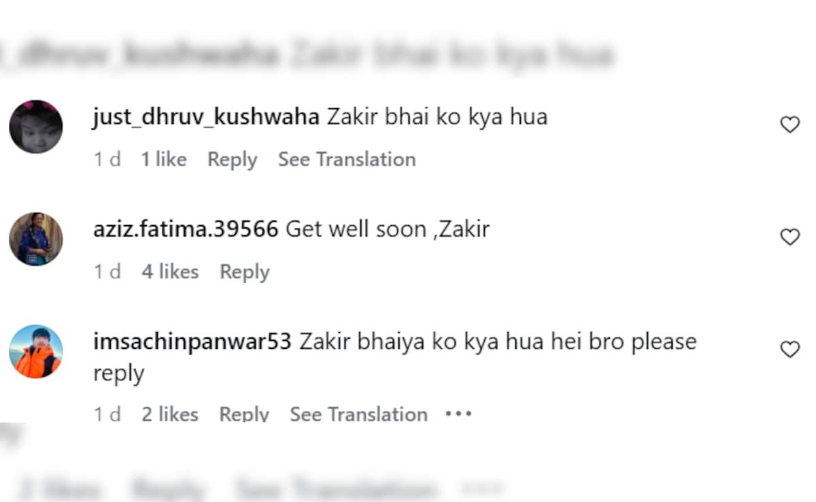Visit the aziz.fatima.39566 username link

tap(186, 229)
